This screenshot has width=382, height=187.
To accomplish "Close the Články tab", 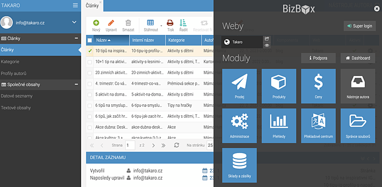I will click(100, 2).
